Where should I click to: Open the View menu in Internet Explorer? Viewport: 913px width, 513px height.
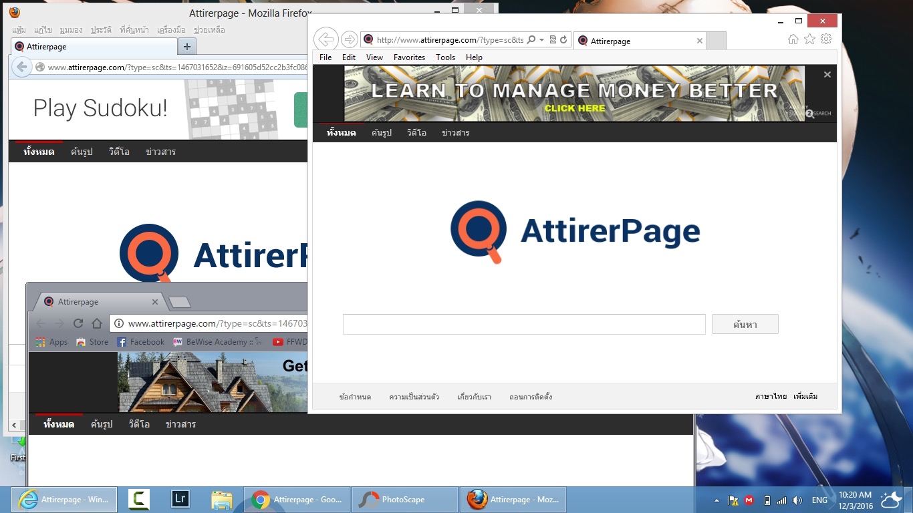374,57
